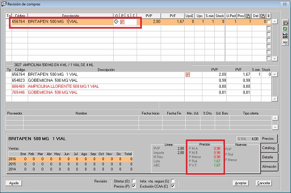Click the 2016 sales row label

(12, 159)
